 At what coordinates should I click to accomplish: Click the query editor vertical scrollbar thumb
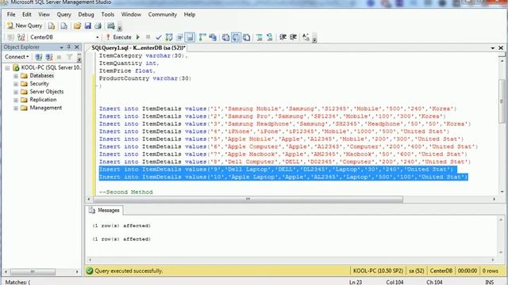click(x=502, y=101)
